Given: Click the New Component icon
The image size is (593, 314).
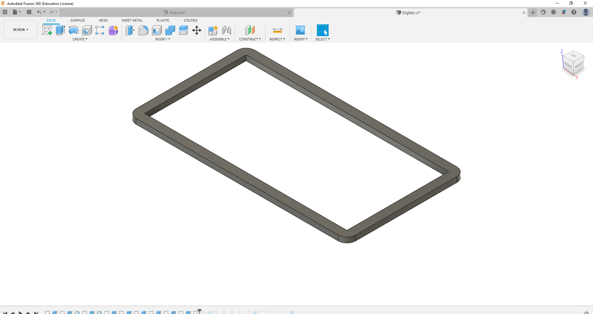Looking at the screenshot, I should click(x=213, y=30).
